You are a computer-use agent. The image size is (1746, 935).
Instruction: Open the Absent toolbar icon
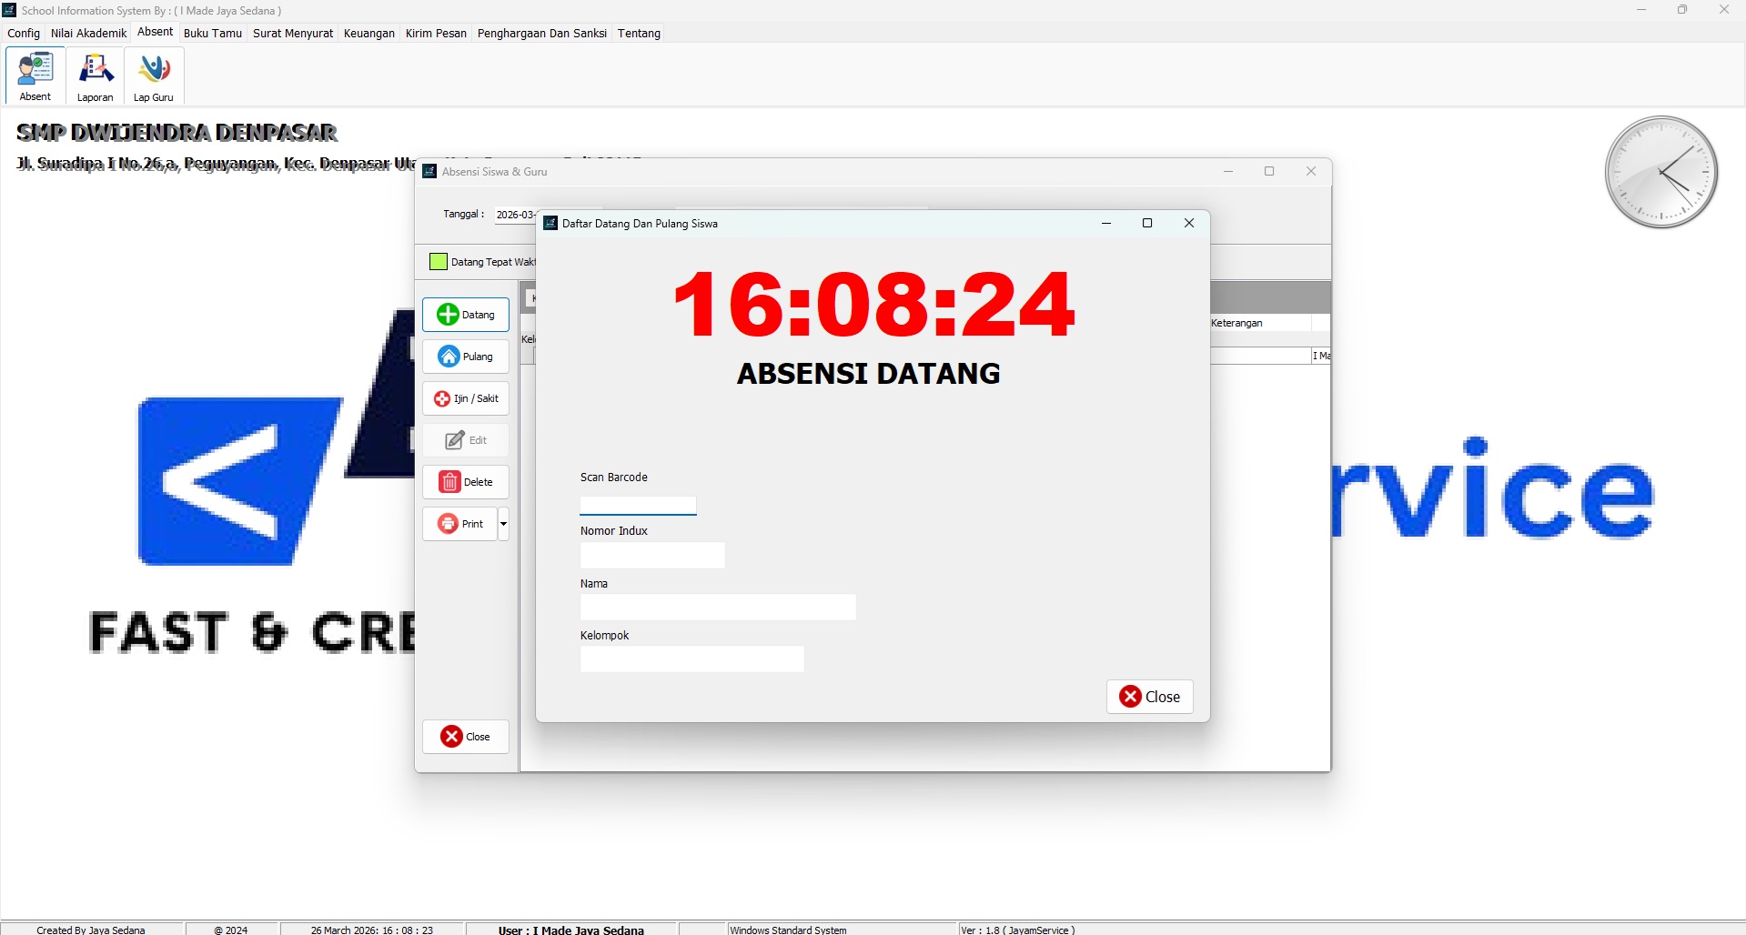pos(35,75)
